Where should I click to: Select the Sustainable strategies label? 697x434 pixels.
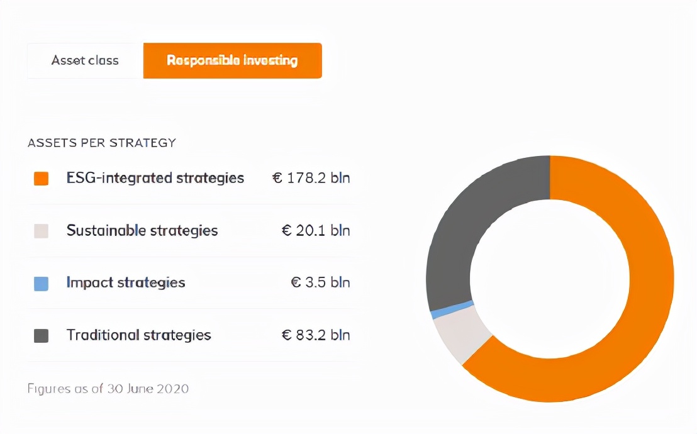[142, 231]
